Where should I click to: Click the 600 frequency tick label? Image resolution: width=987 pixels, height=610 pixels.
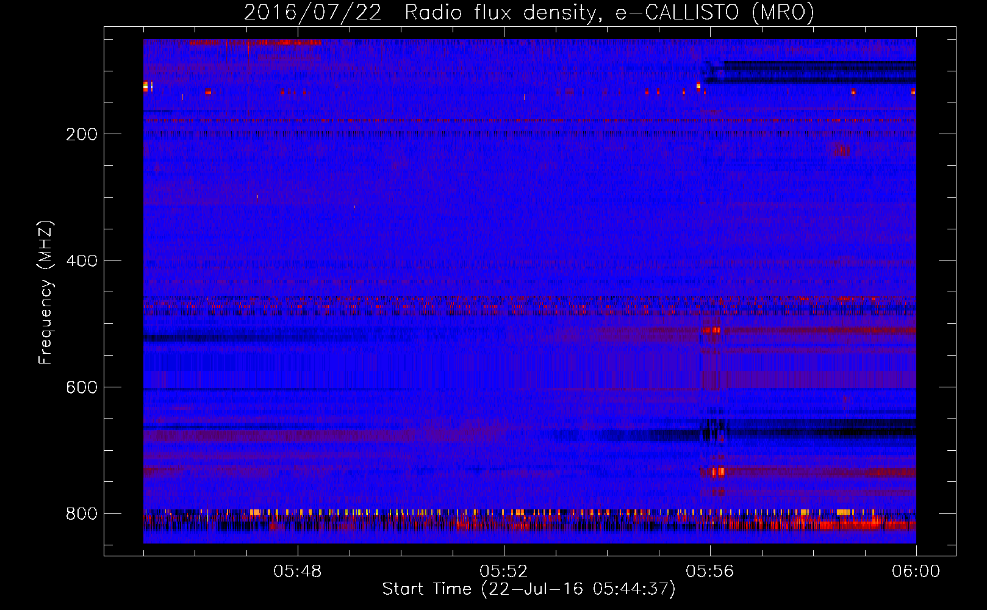pos(82,387)
